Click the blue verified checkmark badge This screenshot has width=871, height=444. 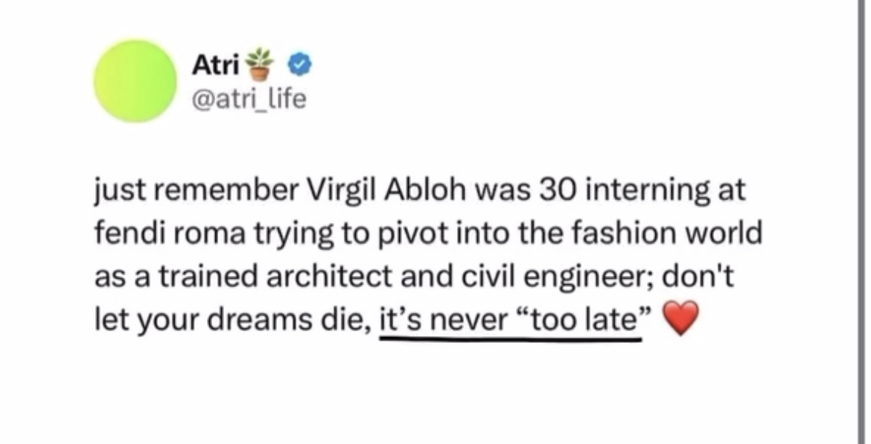(299, 66)
